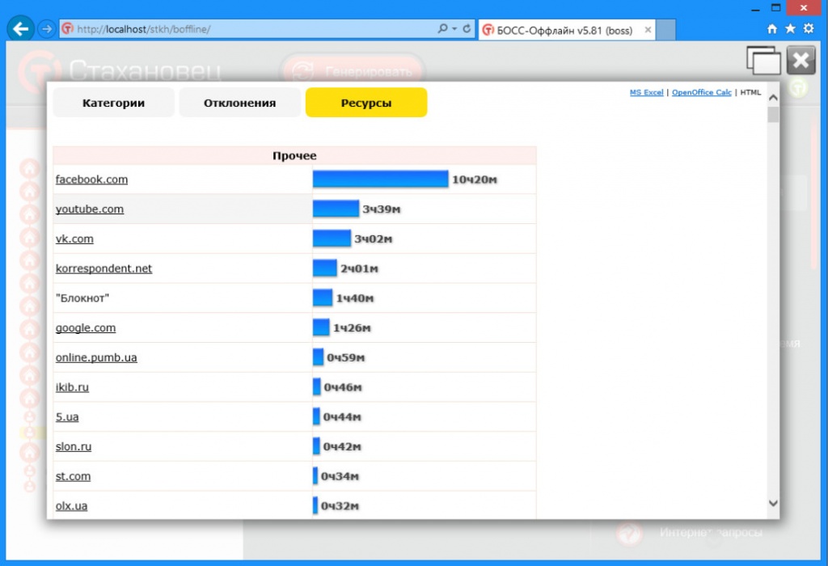Click the Стахановец logo behind the popup
The height and width of the screenshot is (566, 828).
pyautogui.click(x=120, y=71)
